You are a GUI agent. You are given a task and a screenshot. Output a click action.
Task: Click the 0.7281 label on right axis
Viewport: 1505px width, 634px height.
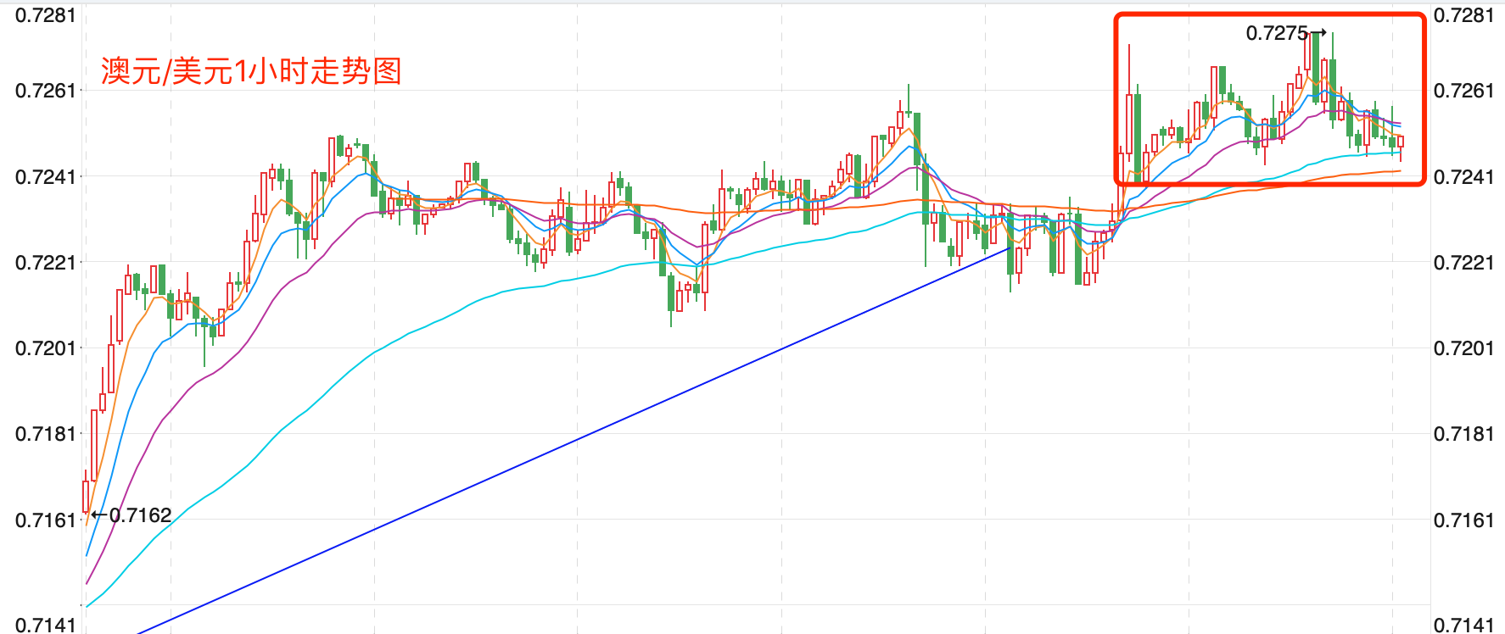click(1463, 15)
